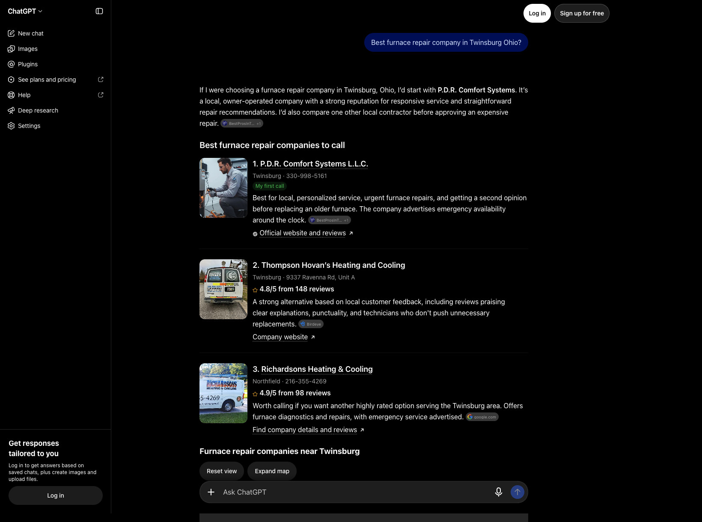Viewport: 702px width, 522px height.
Task: Click the sidebar Log in button
Action: 56,495
